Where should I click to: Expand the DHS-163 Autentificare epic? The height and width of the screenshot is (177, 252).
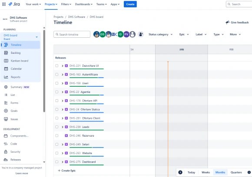pyautogui.click(x=63, y=75)
